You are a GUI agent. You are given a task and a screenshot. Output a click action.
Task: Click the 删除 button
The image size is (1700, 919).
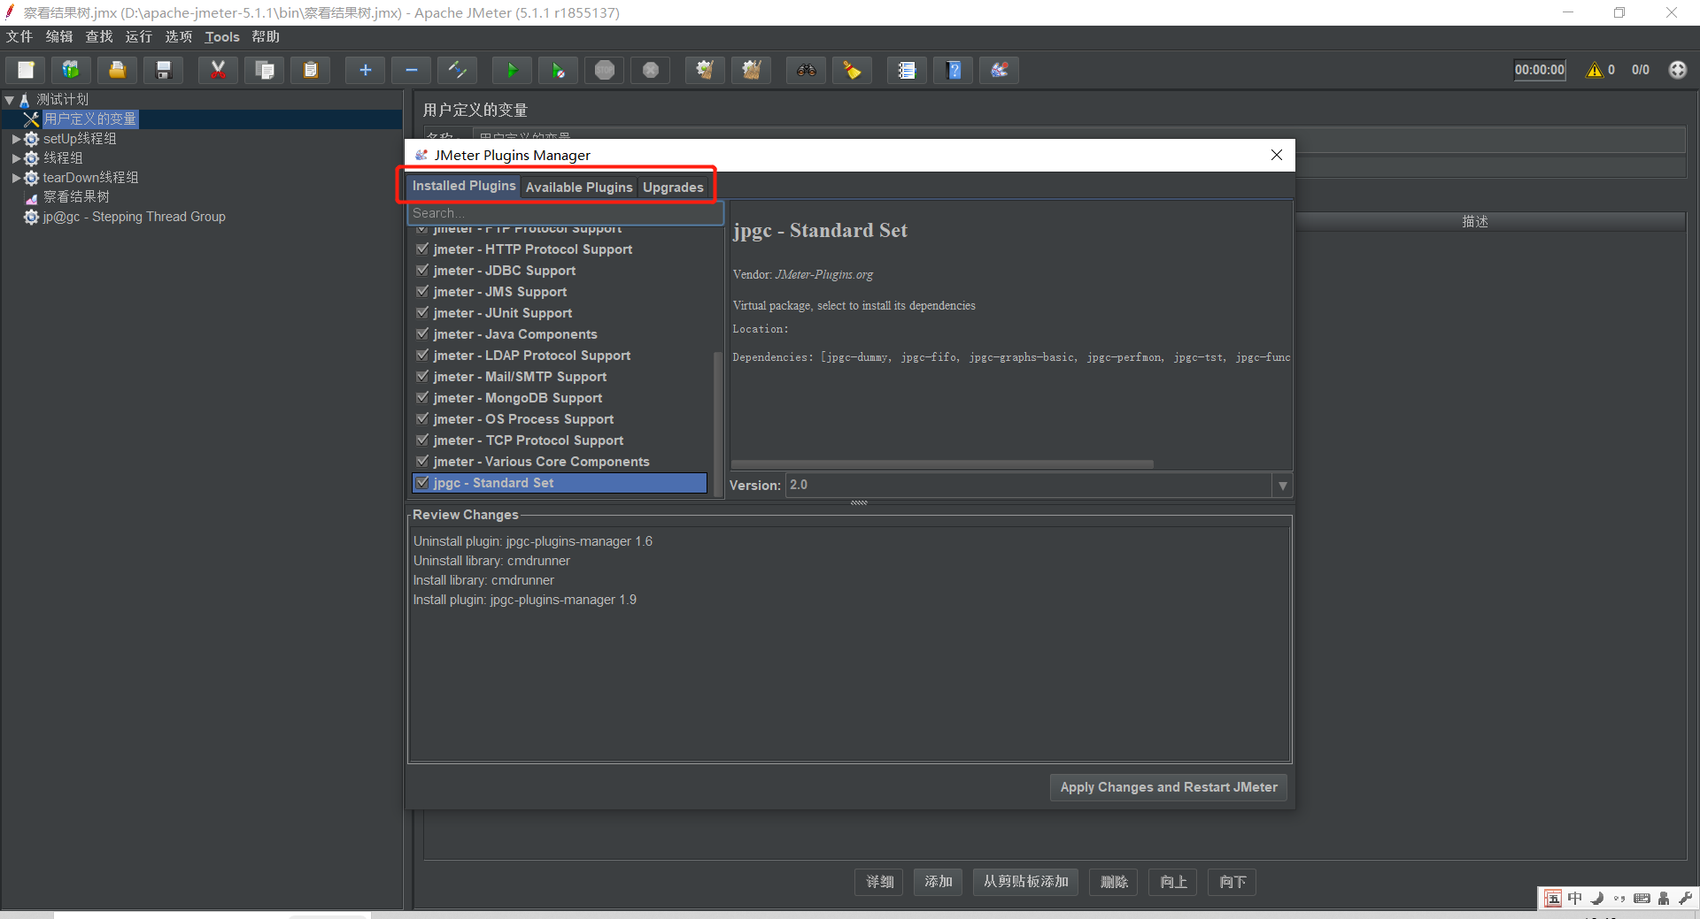1114,882
